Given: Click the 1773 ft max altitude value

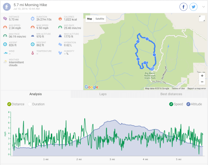Looking at the screenshot, I should (x=68, y=37).
